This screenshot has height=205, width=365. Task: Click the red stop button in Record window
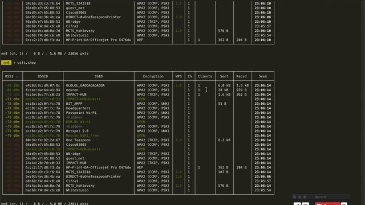pyautogui.click(x=327, y=204)
